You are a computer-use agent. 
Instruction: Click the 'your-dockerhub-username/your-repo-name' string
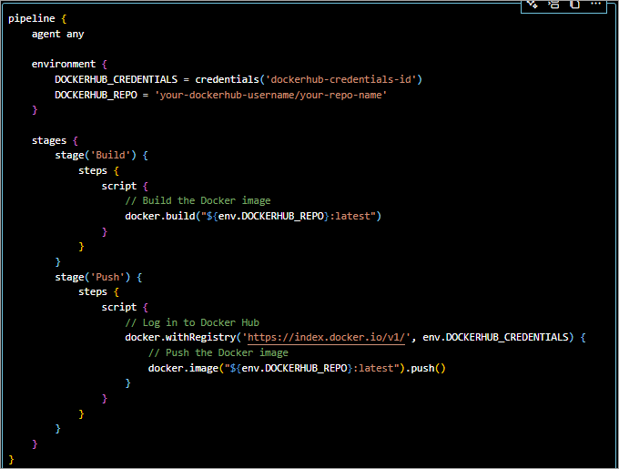(x=271, y=95)
